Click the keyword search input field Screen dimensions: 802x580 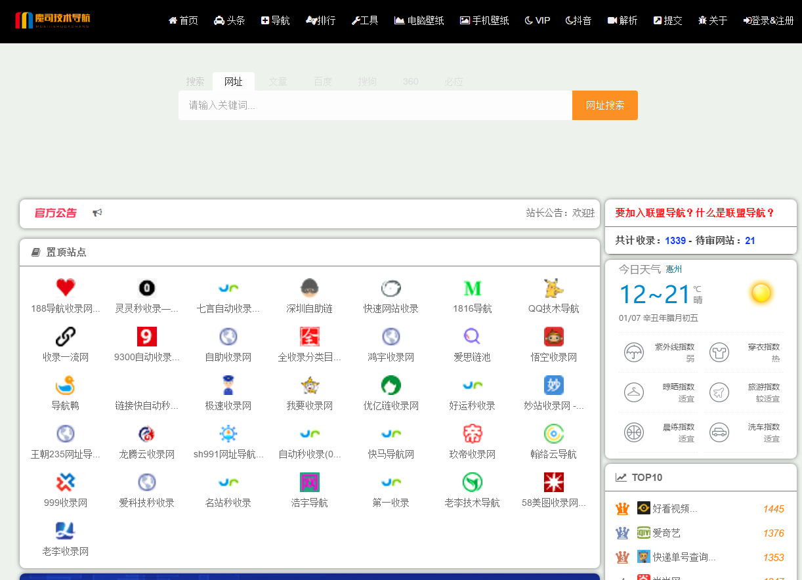[374, 105]
